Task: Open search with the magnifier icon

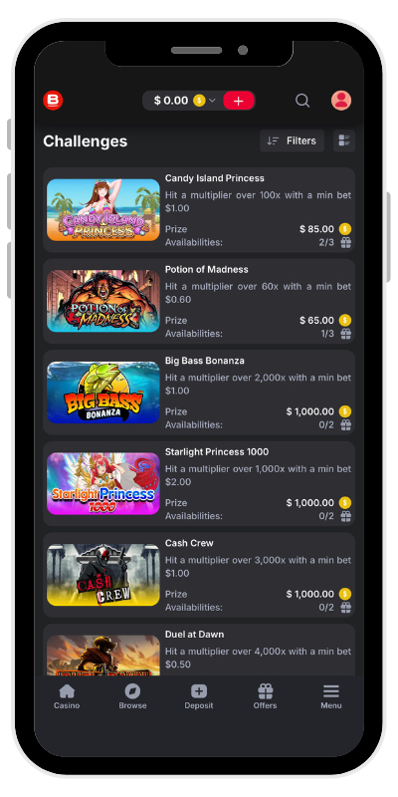Action: pyautogui.click(x=302, y=101)
